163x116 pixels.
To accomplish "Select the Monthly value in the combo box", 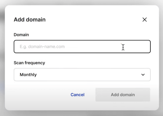I will (28, 75).
